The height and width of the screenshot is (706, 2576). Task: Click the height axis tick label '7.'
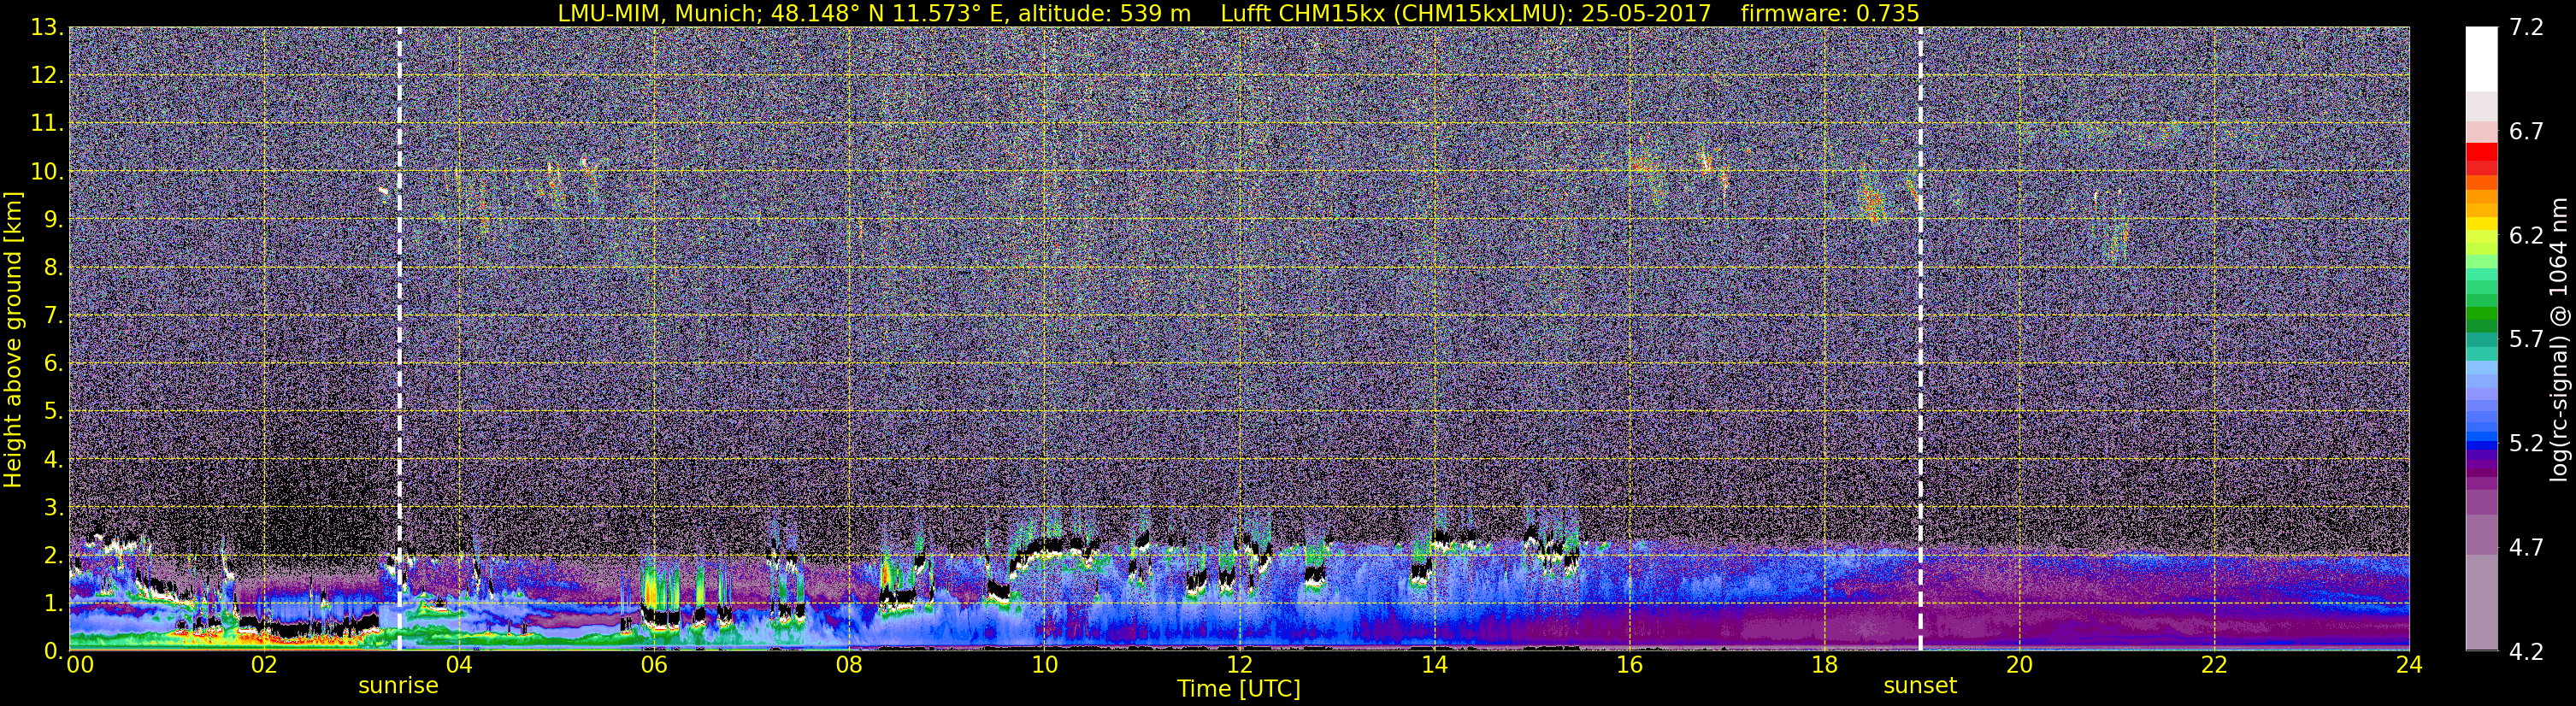click(53, 315)
